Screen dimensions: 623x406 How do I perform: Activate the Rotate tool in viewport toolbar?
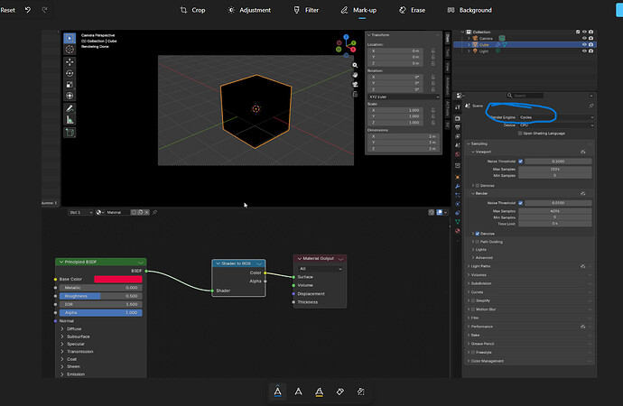pyautogui.click(x=70, y=73)
